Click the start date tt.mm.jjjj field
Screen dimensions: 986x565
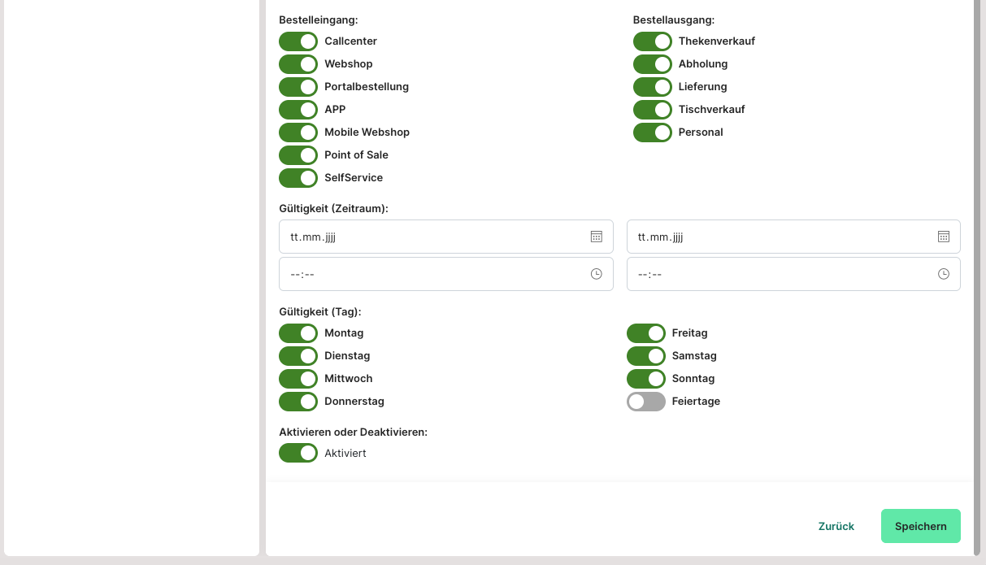coord(431,237)
